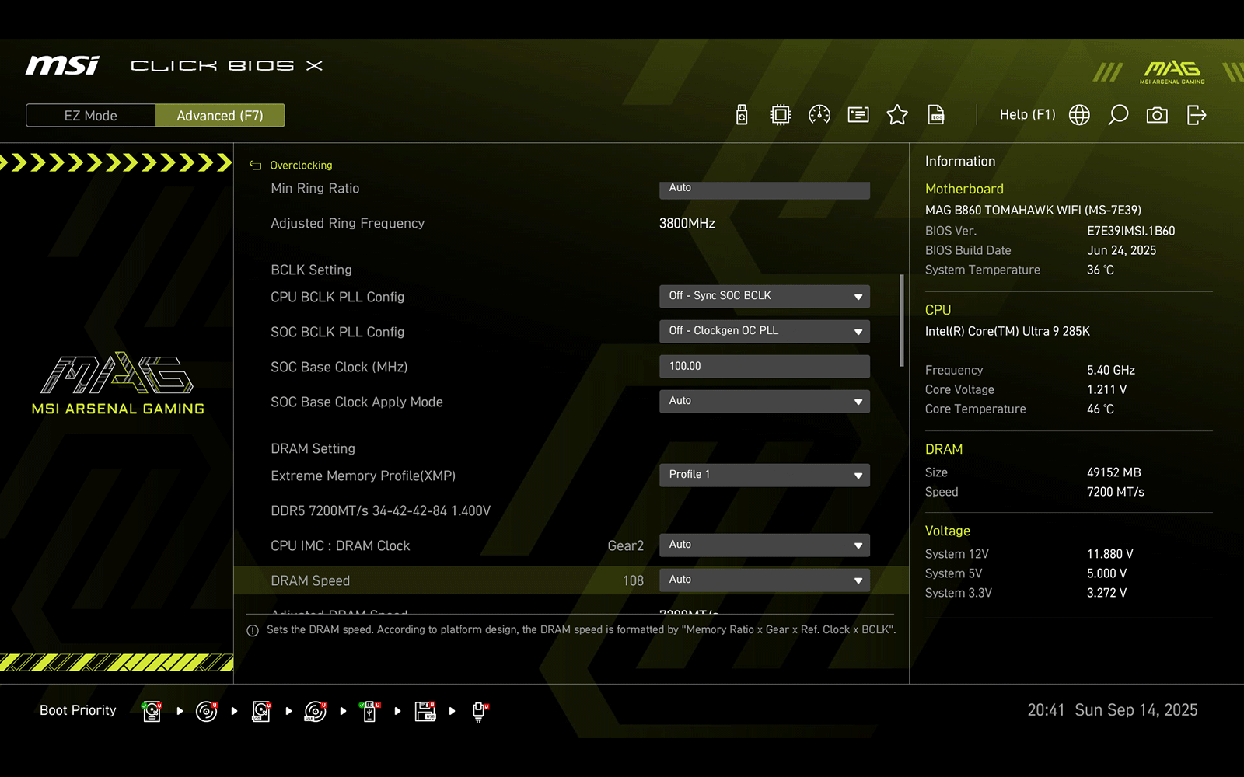
Task: Click the 3800MHz ring frequency value
Action: 687,223
